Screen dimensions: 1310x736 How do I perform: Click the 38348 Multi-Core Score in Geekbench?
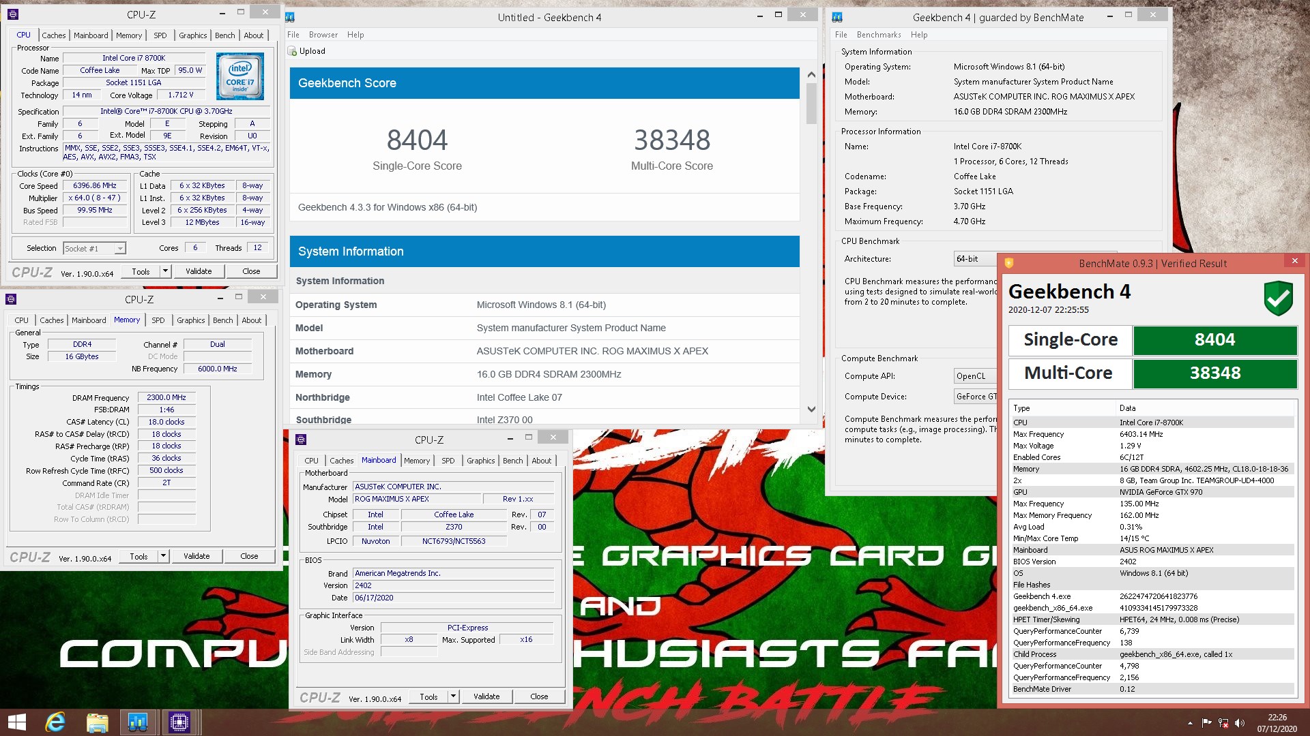(x=672, y=140)
